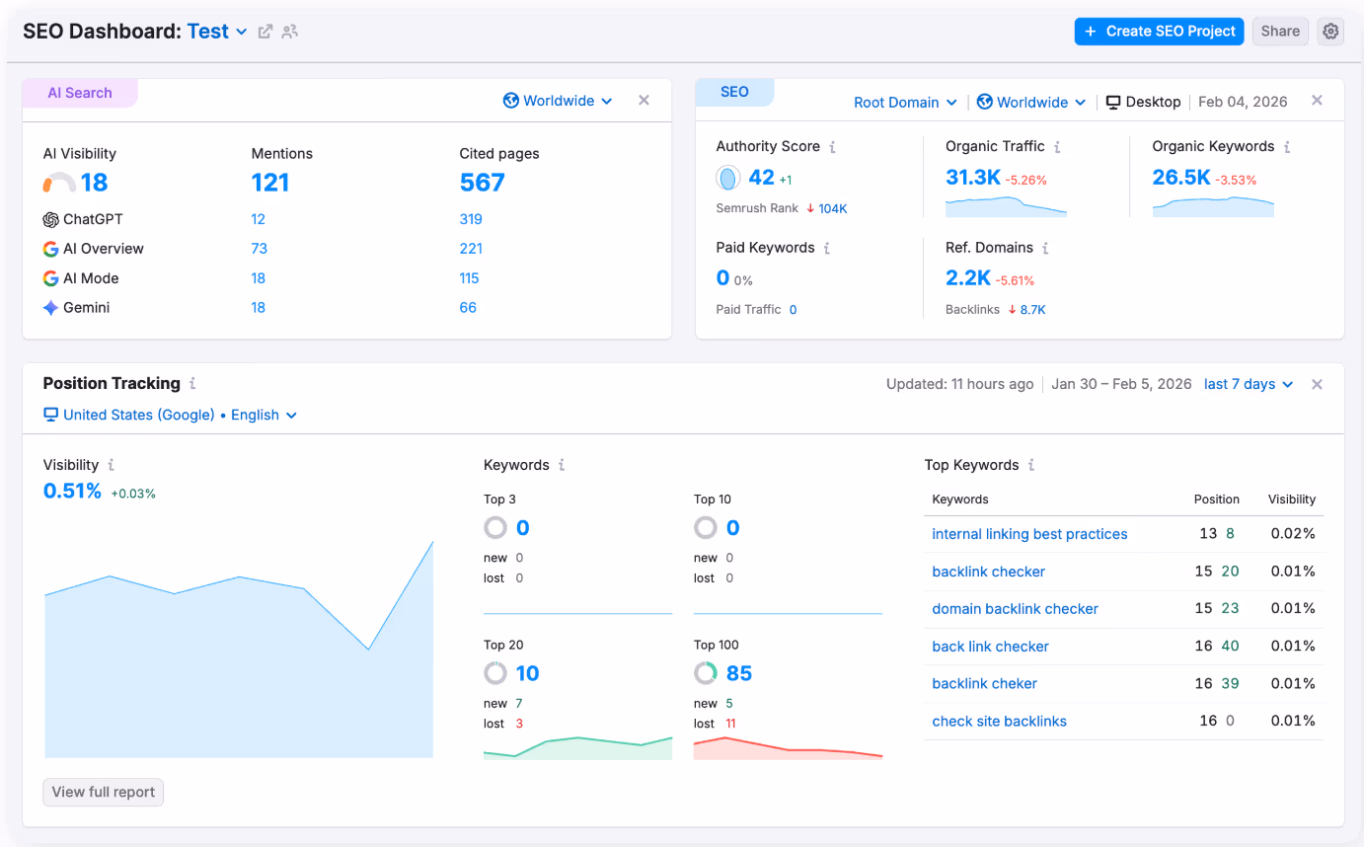Show info for Ref. Domains

pyautogui.click(x=1045, y=248)
